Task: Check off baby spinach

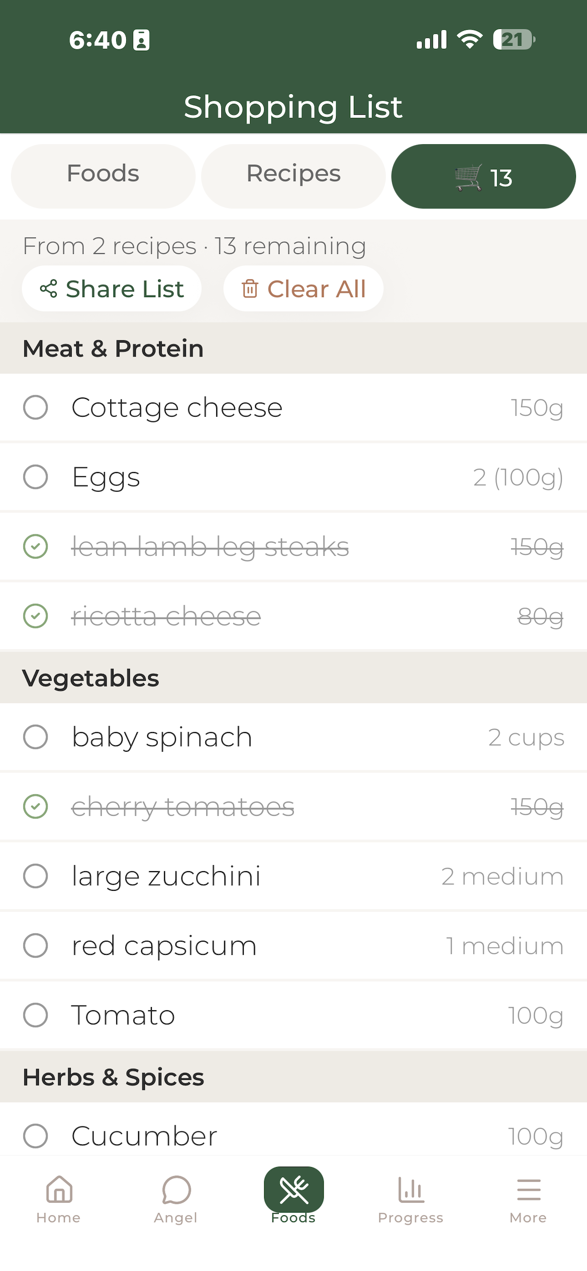Action: pyautogui.click(x=36, y=737)
